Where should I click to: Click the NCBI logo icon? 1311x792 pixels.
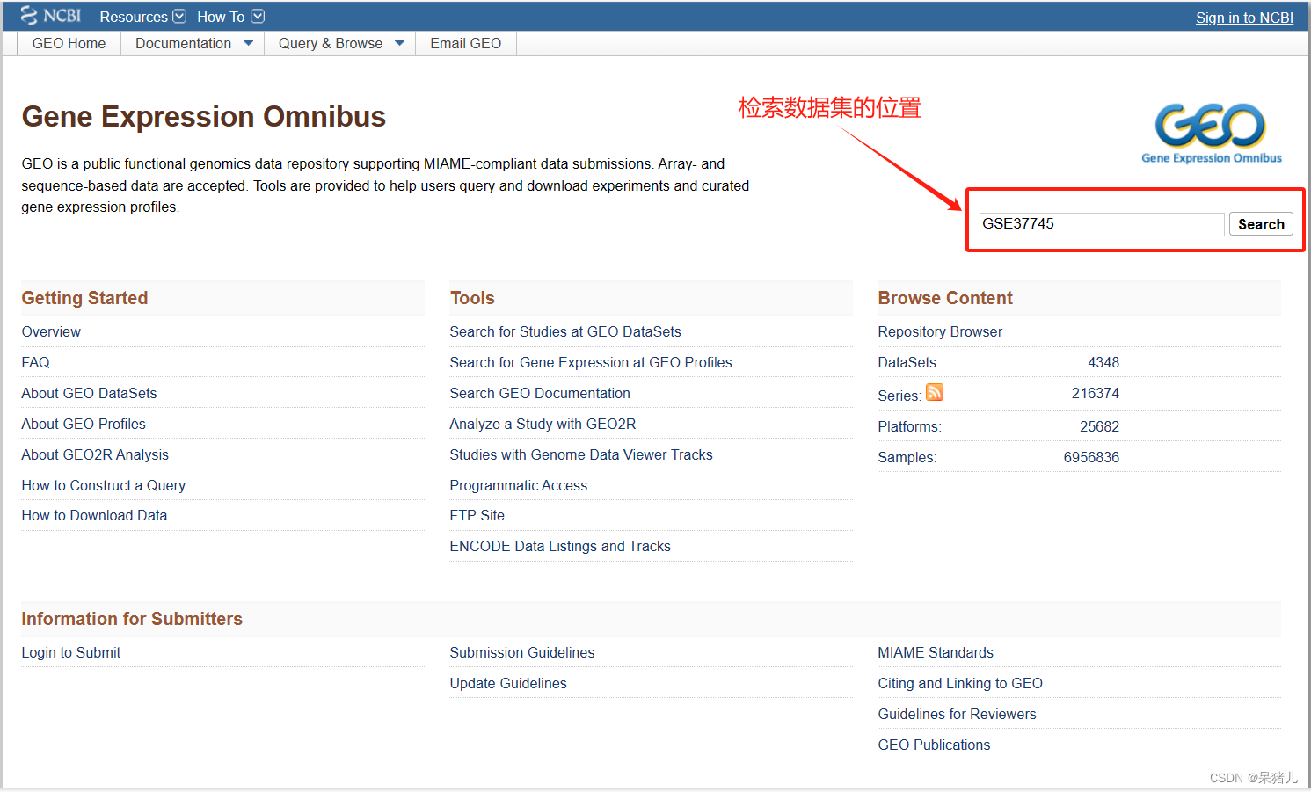pyautogui.click(x=51, y=16)
